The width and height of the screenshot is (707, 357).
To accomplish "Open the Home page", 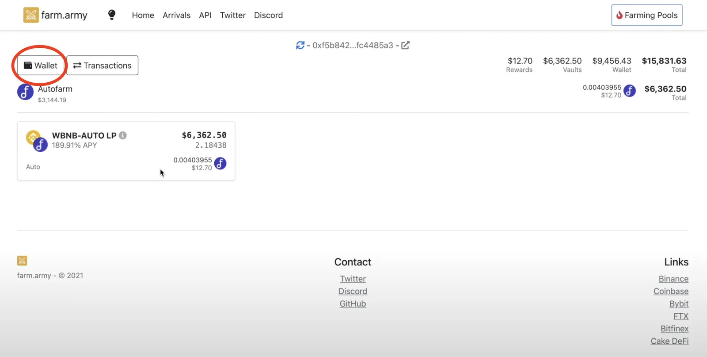I will (143, 15).
